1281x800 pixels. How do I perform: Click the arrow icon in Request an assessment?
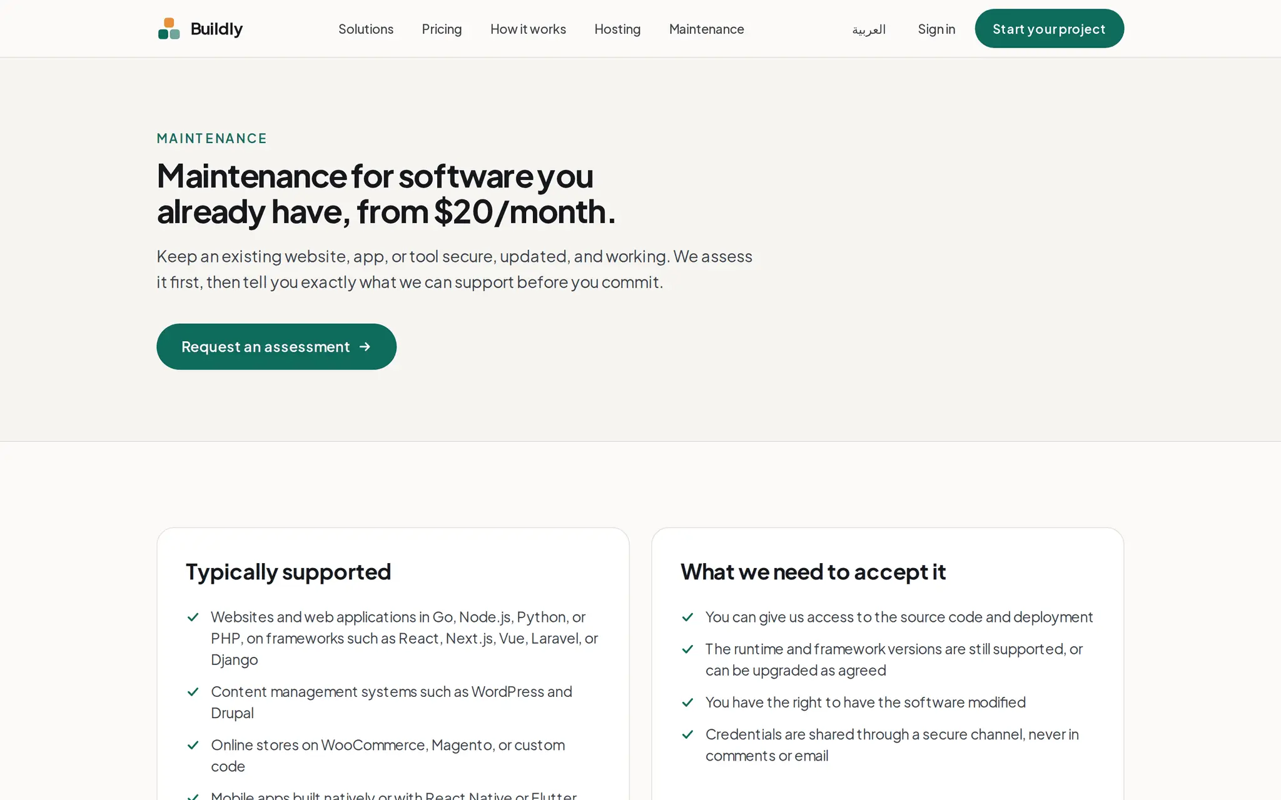[365, 346]
